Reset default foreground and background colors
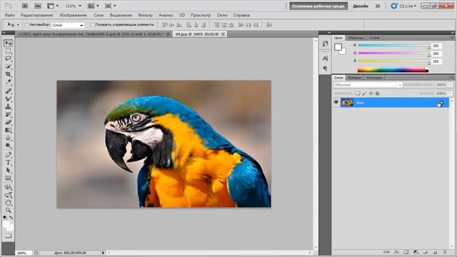This screenshot has height=257, width=457. click(5, 218)
